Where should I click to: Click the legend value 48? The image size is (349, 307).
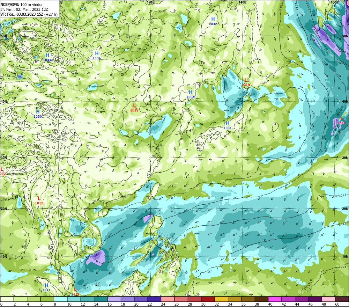pyautogui.click(x=324, y=304)
